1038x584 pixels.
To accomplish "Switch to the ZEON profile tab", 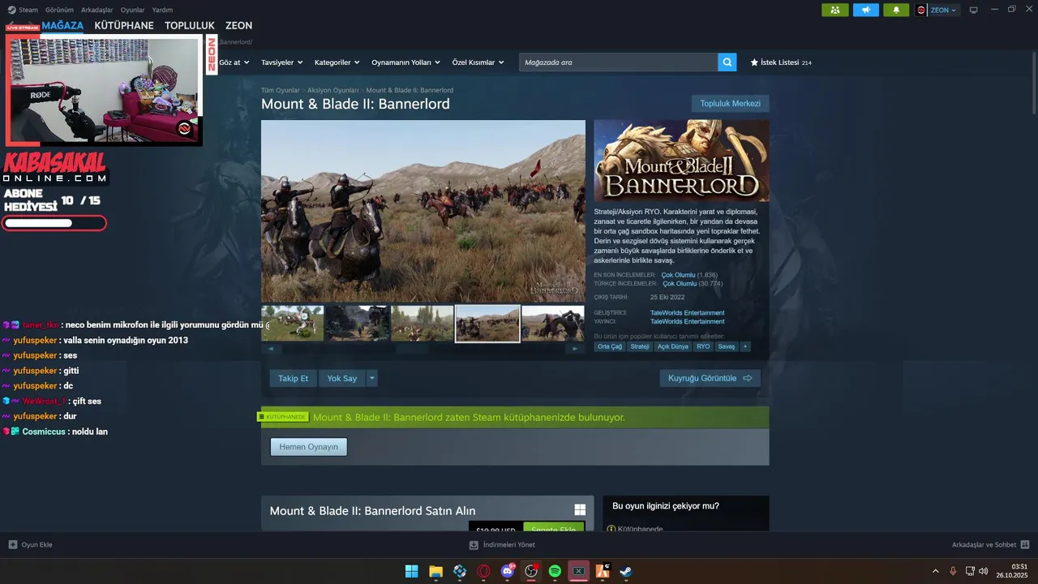I will tap(238, 25).
